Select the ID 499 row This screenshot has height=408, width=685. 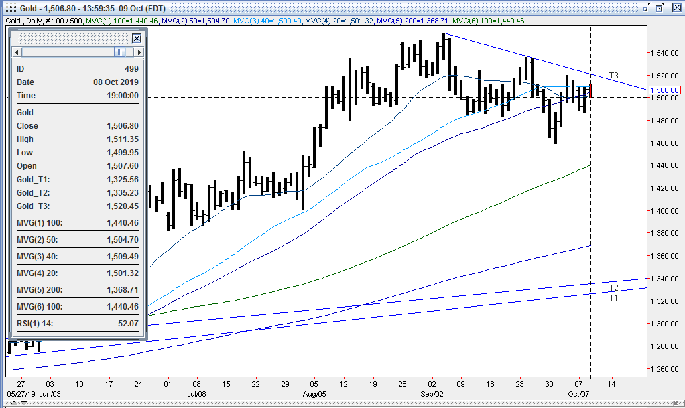click(x=77, y=69)
